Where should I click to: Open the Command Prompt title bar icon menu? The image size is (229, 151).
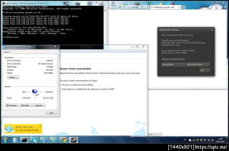4,3
